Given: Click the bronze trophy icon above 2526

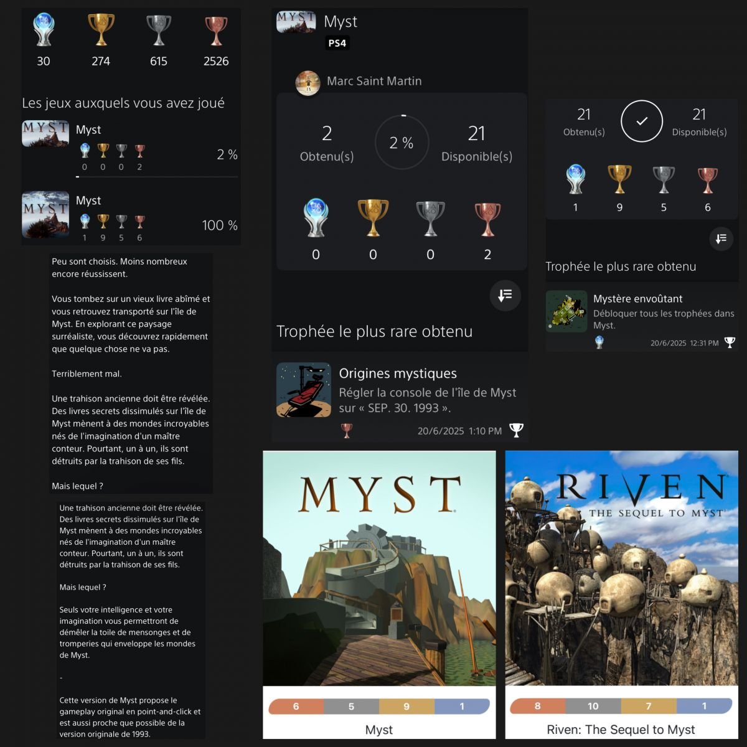Looking at the screenshot, I should tap(216, 30).
